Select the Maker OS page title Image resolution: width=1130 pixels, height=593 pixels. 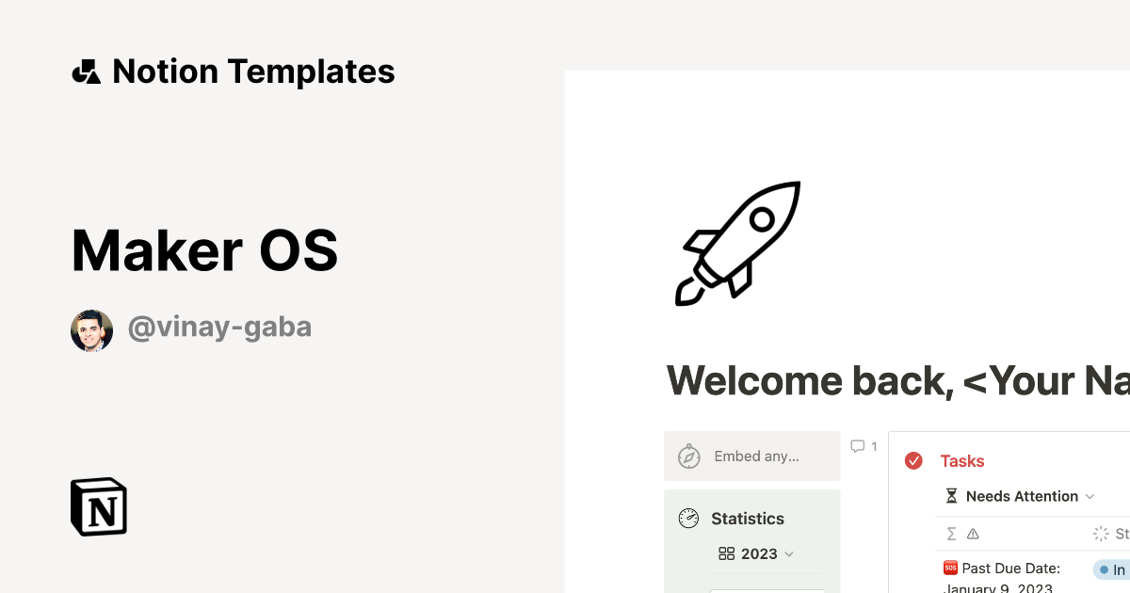[x=204, y=249]
